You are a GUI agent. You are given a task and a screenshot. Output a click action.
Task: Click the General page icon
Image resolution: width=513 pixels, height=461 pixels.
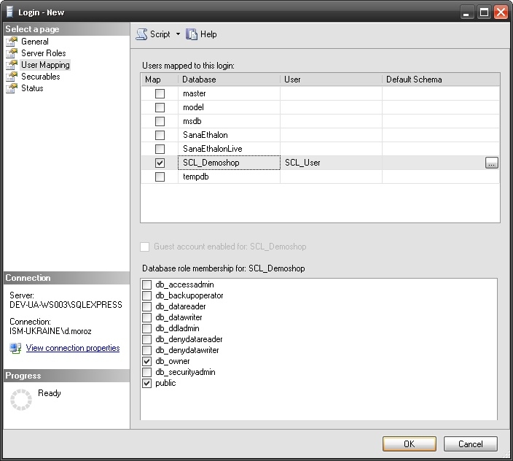point(12,42)
